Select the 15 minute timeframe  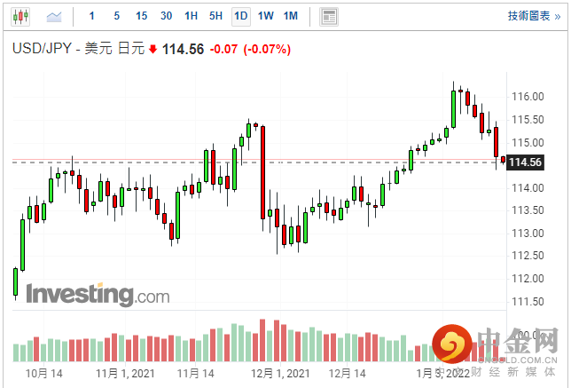(141, 16)
